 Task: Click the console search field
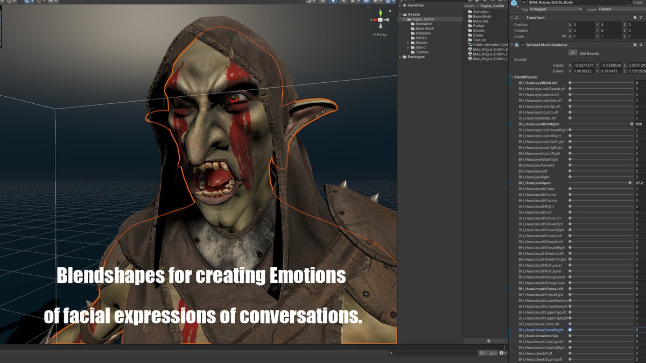point(433,353)
